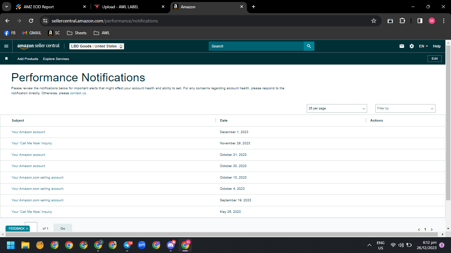The width and height of the screenshot is (451, 253).
Task: Switch to the AMZ EOD Report tab
Action: tap(51, 7)
